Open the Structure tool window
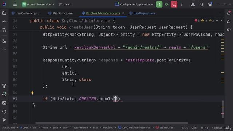The height and width of the screenshot is (131, 233). [x=4, y=41]
